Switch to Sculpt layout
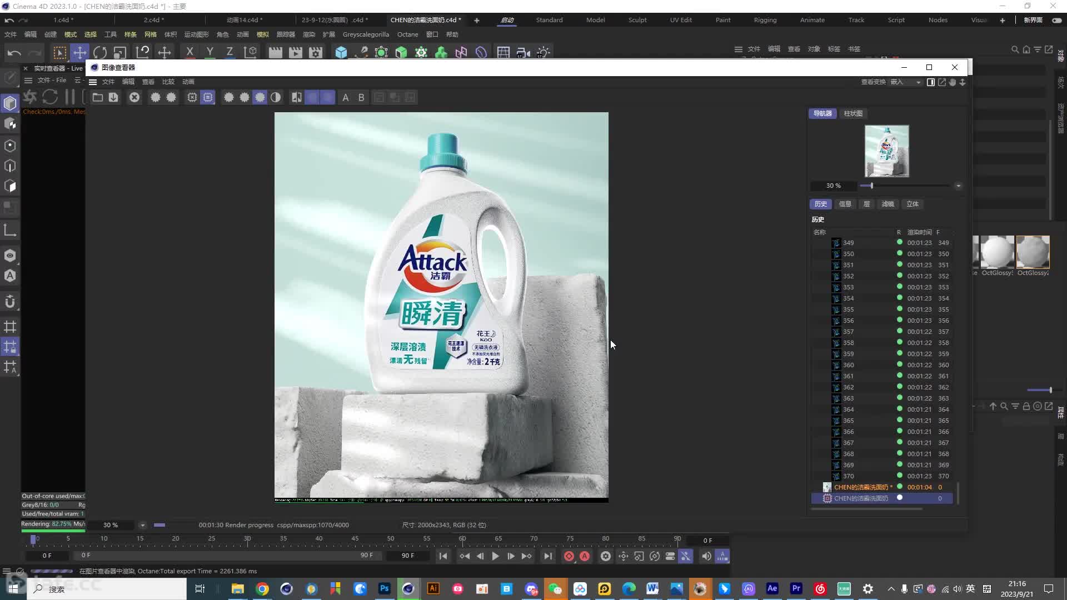Screen dimensions: 1067x600 (637, 20)
